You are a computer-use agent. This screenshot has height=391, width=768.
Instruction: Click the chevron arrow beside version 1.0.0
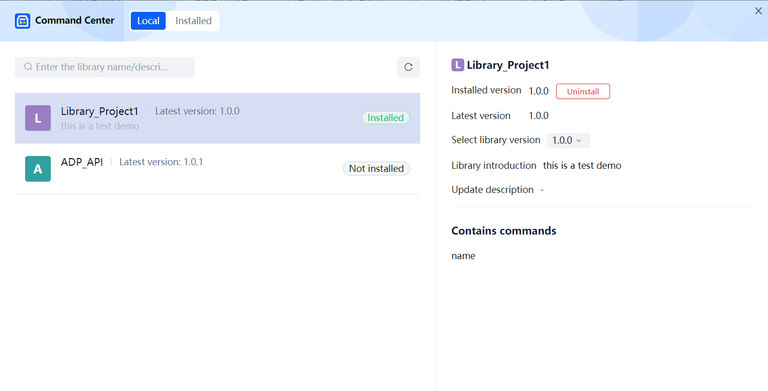click(579, 141)
